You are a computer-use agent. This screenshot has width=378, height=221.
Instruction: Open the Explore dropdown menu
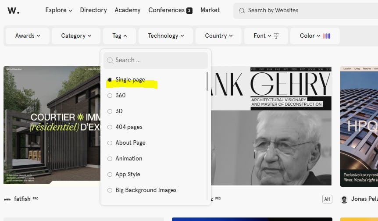coord(59,10)
